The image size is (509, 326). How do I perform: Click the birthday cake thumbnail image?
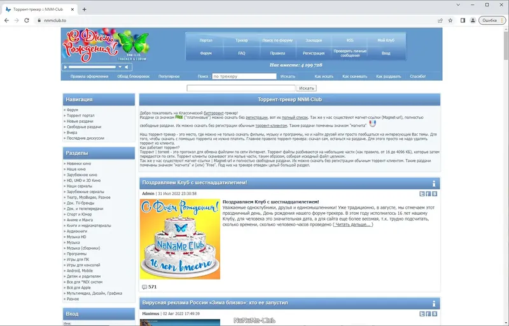pos(180,239)
